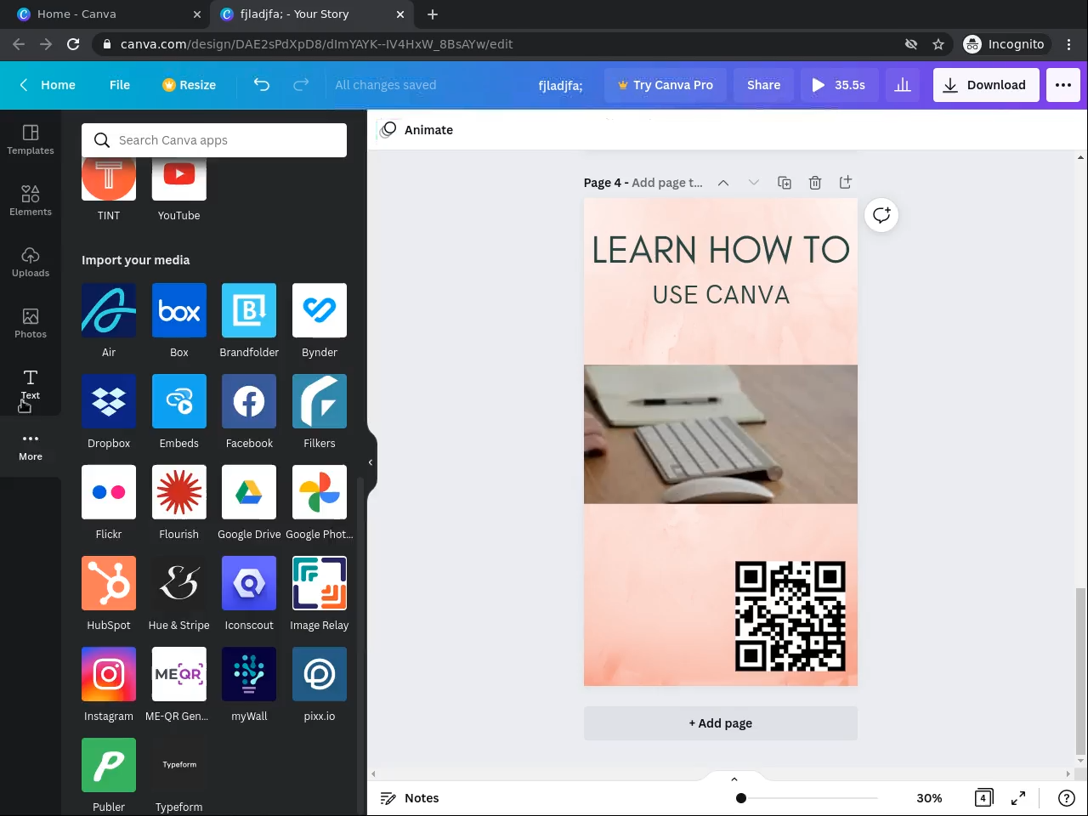Go back to Home

point(48,85)
